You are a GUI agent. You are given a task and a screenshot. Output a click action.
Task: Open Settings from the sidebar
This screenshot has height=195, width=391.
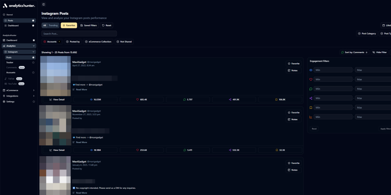coord(10,102)
